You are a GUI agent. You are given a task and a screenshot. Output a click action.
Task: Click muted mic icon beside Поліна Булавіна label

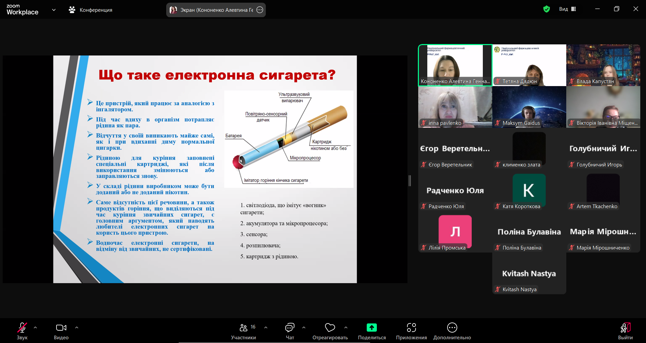point(498,247)
